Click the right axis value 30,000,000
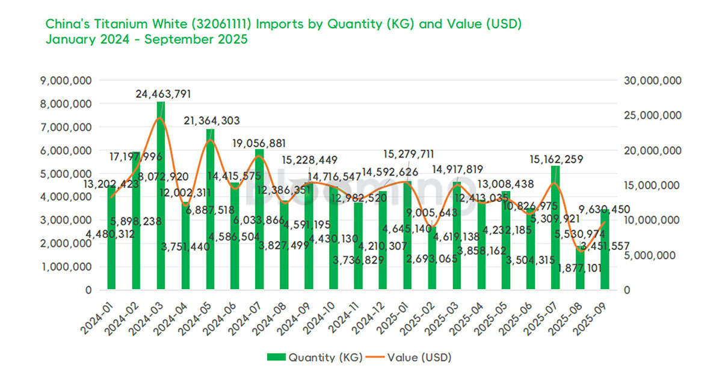Screen dimensions: 722x378 point(652,80)
